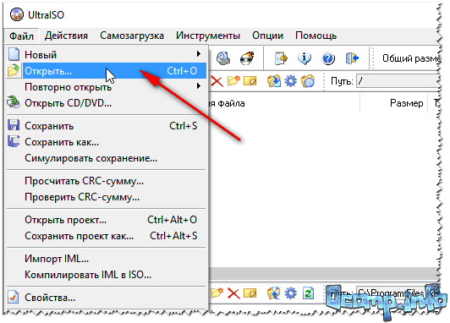Click blue gear icon in upper pane toolbar
Image resolution: width=450 pixels, height=323 pixels.
coord(290,81)
